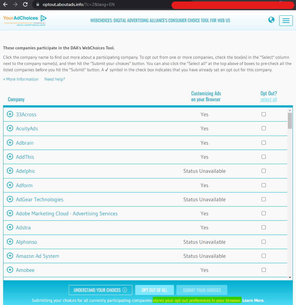Viewport: 296px width, 305px height.
Task: Click the browser forward arrow
Action: pos(15,4)
